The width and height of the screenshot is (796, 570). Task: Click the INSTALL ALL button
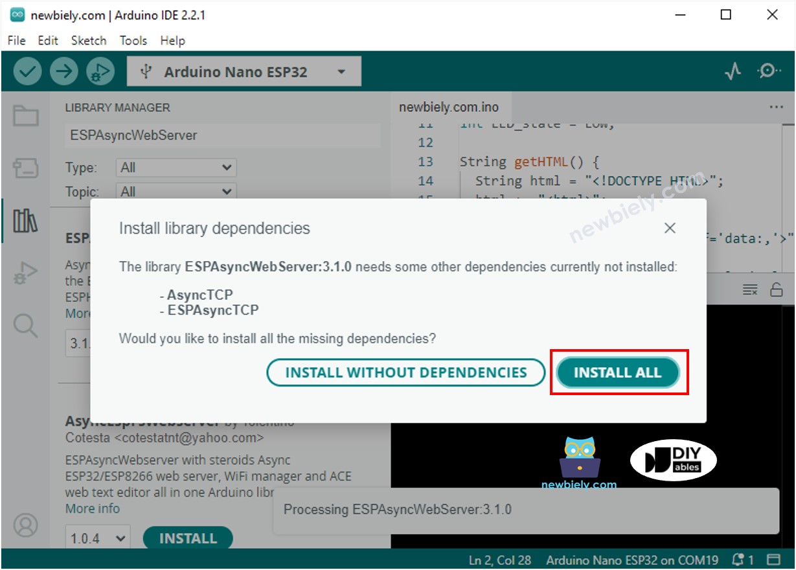(617, 372)
